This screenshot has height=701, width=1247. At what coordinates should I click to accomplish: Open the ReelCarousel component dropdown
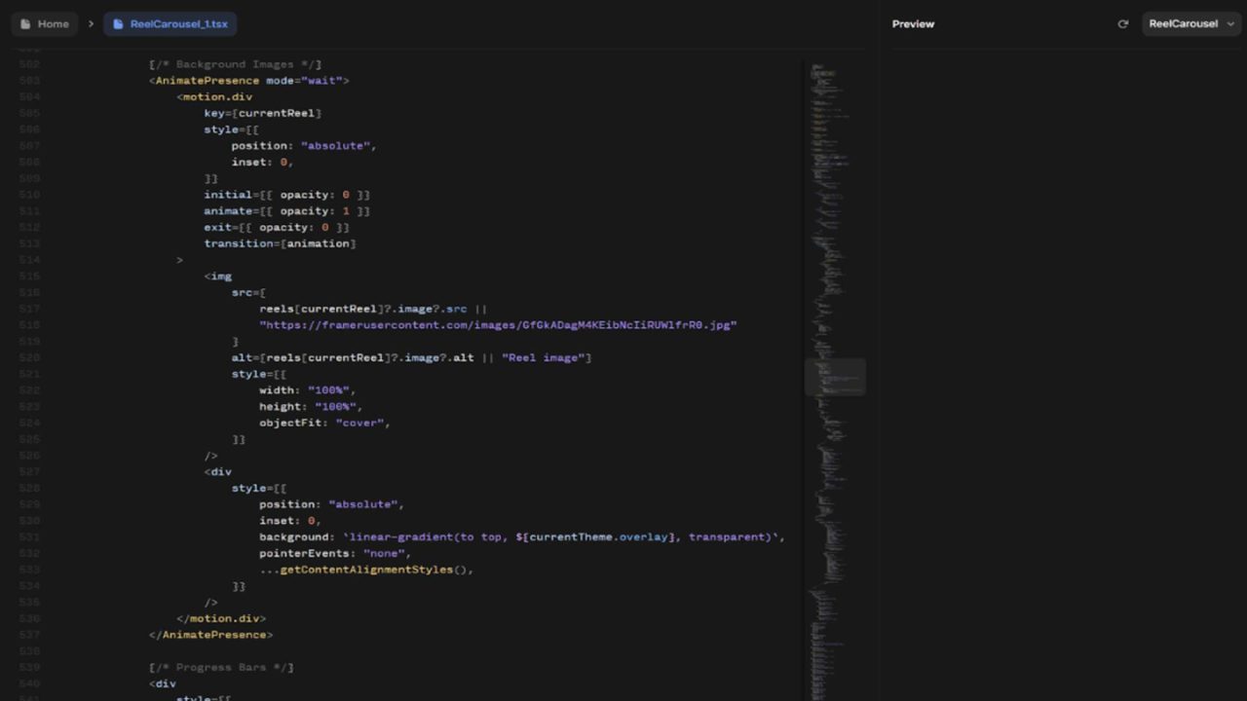point(1190,24)
